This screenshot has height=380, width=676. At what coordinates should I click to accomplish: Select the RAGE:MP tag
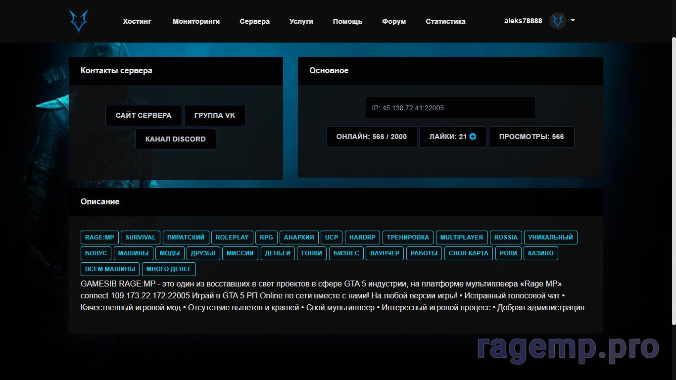99,237
